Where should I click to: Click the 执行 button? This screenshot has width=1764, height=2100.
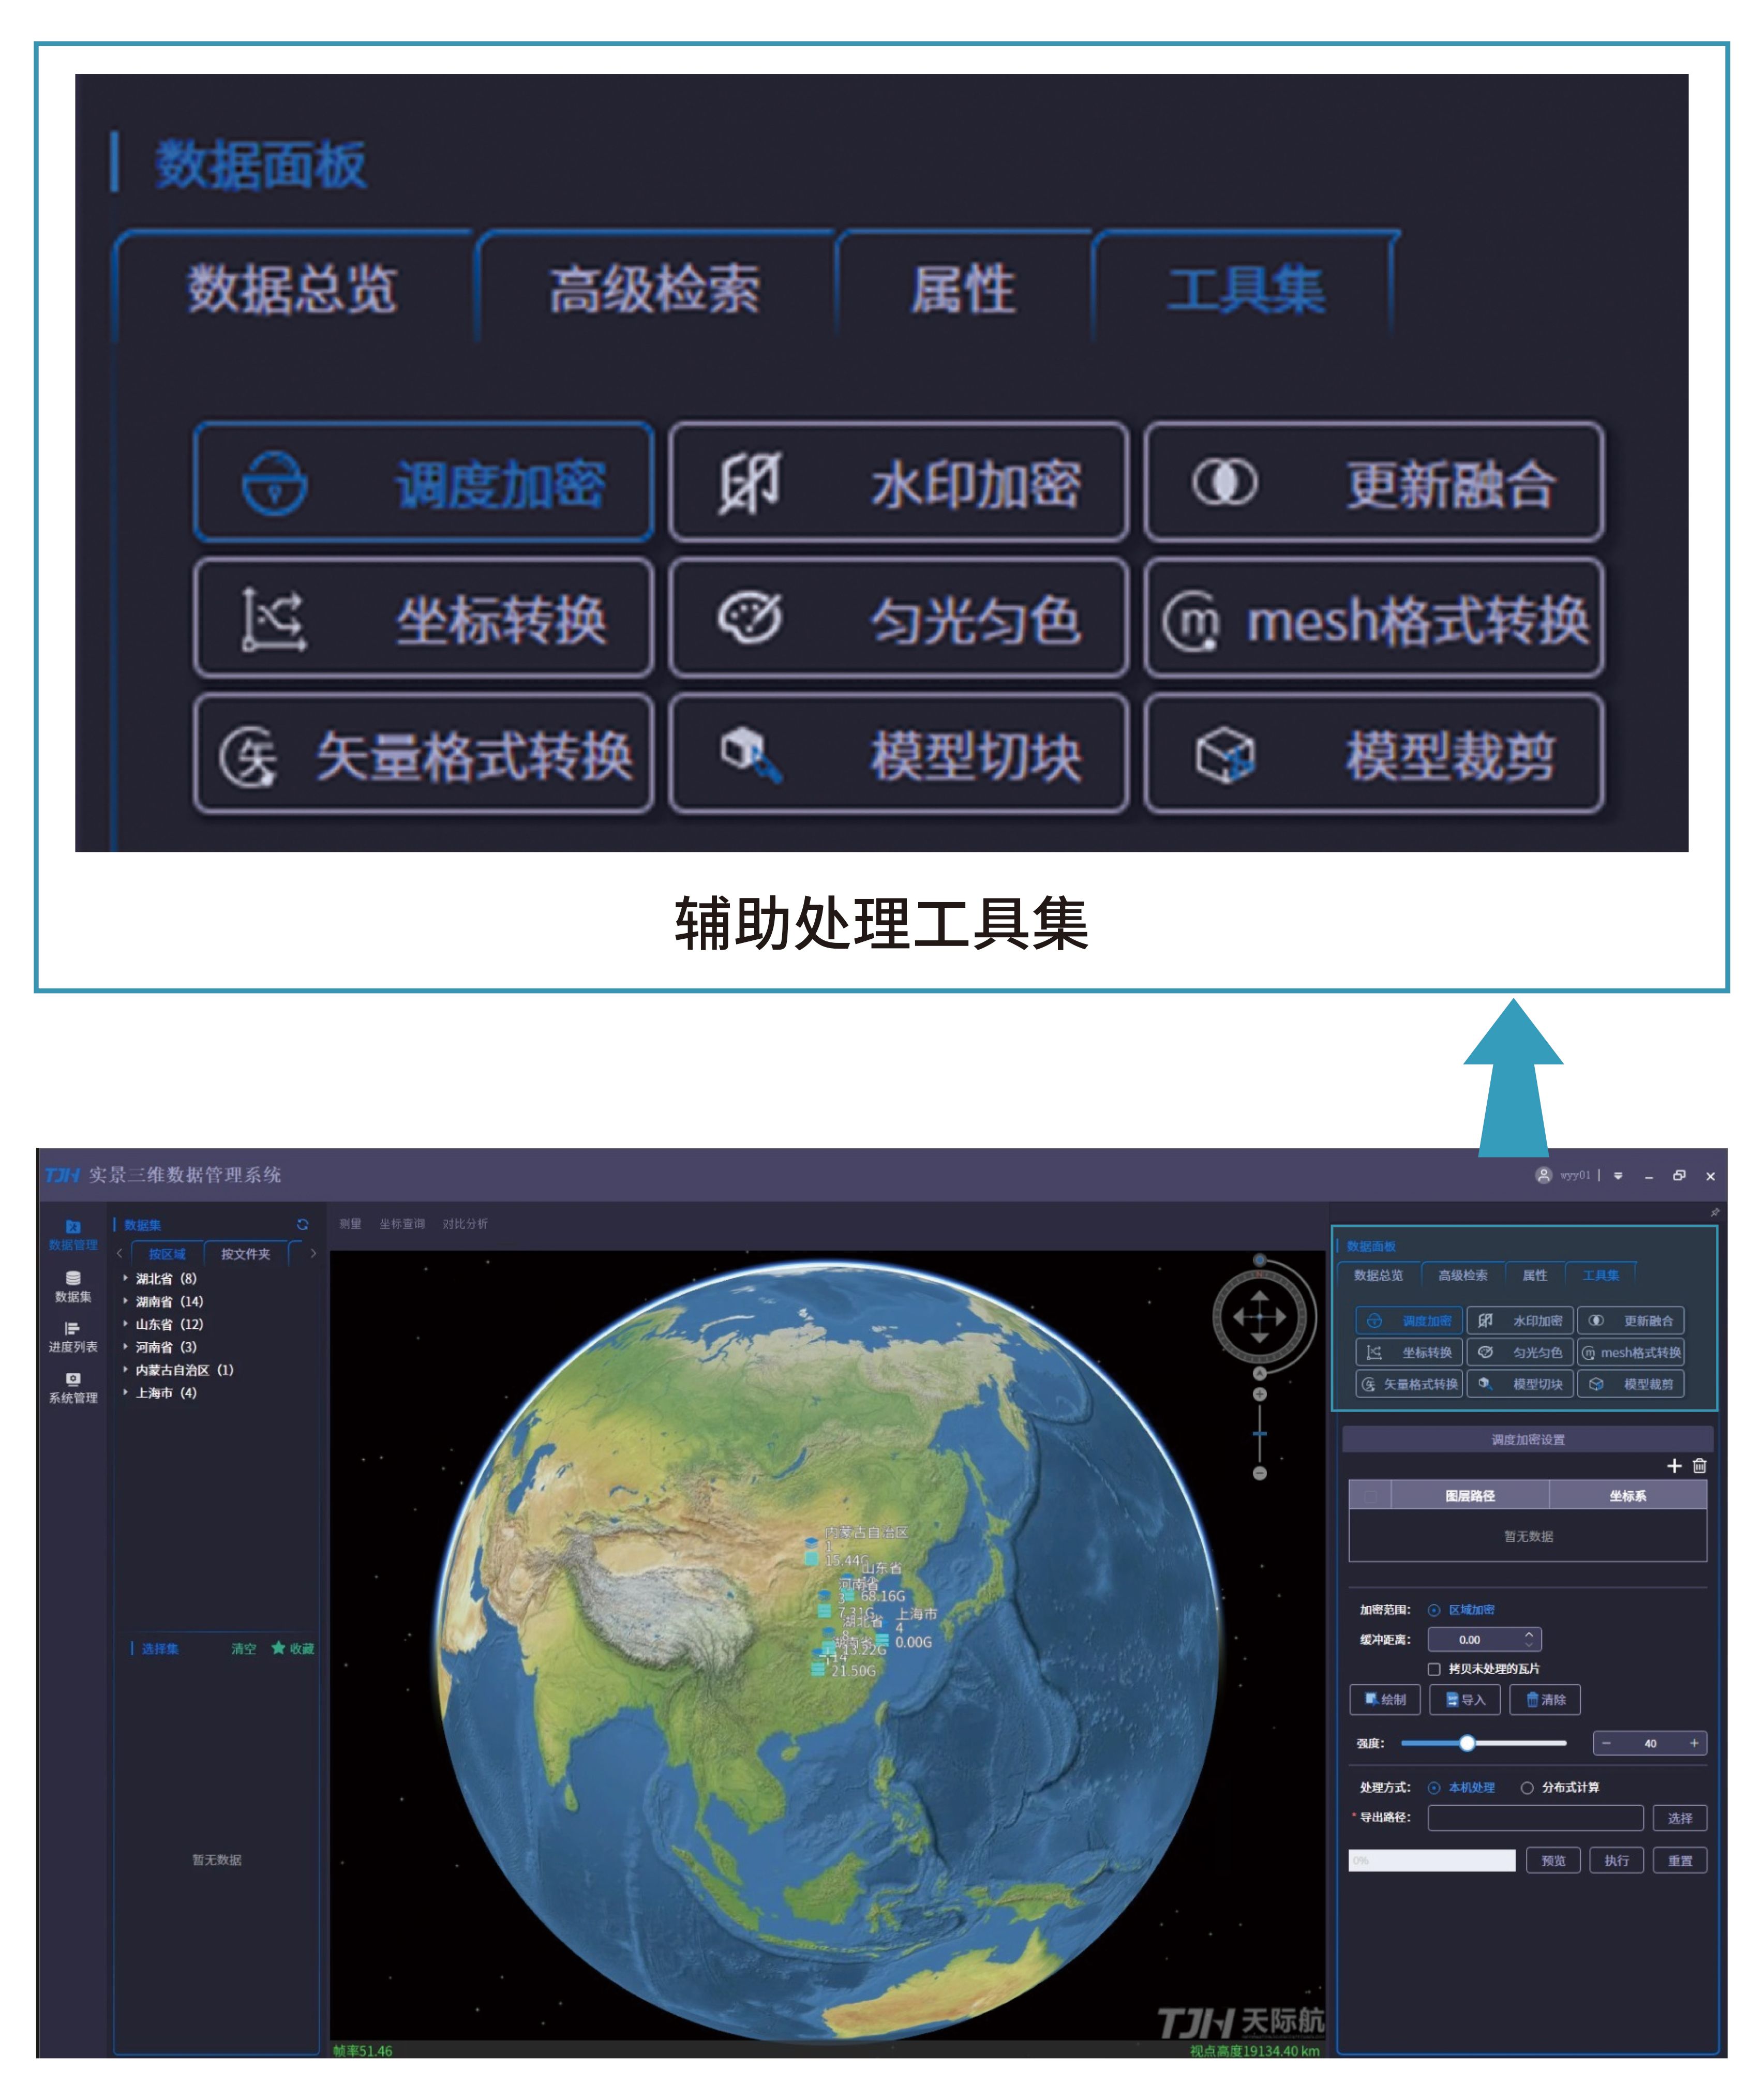click(x=1617, y=1861)
